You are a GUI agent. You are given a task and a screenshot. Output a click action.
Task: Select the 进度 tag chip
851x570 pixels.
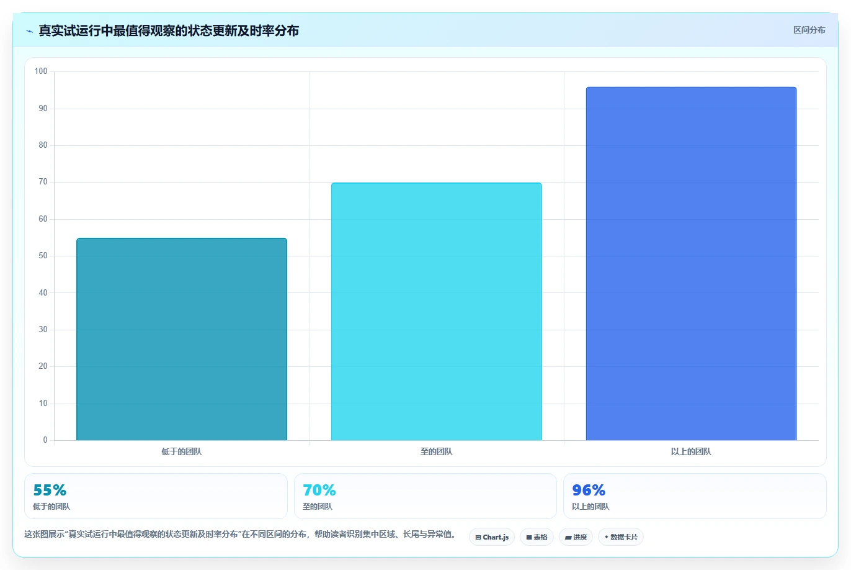click(x=576, y=537)
